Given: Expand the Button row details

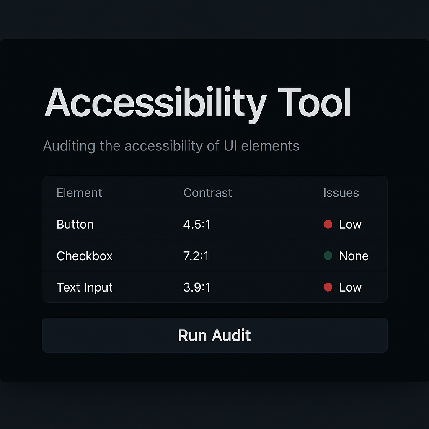Looking at the screenshot, I should click(x=75, y=225).
